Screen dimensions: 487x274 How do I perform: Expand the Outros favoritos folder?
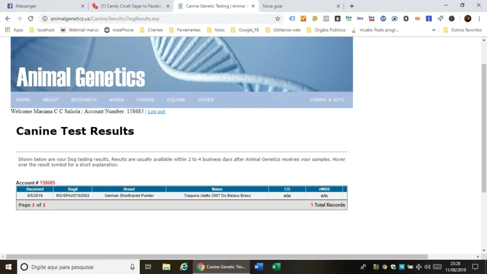pos(462,30)
